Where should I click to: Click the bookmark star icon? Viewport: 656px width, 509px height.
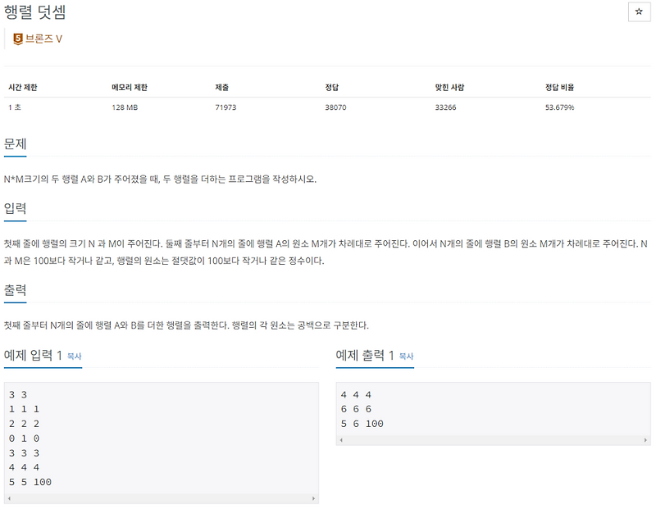[640, 10]
